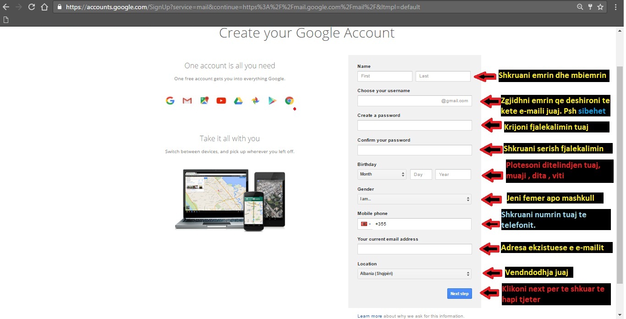Image resolution: width=626 pixels, height=319 pixels.
Task: Click the Confirm your password field
Action: 415,150
